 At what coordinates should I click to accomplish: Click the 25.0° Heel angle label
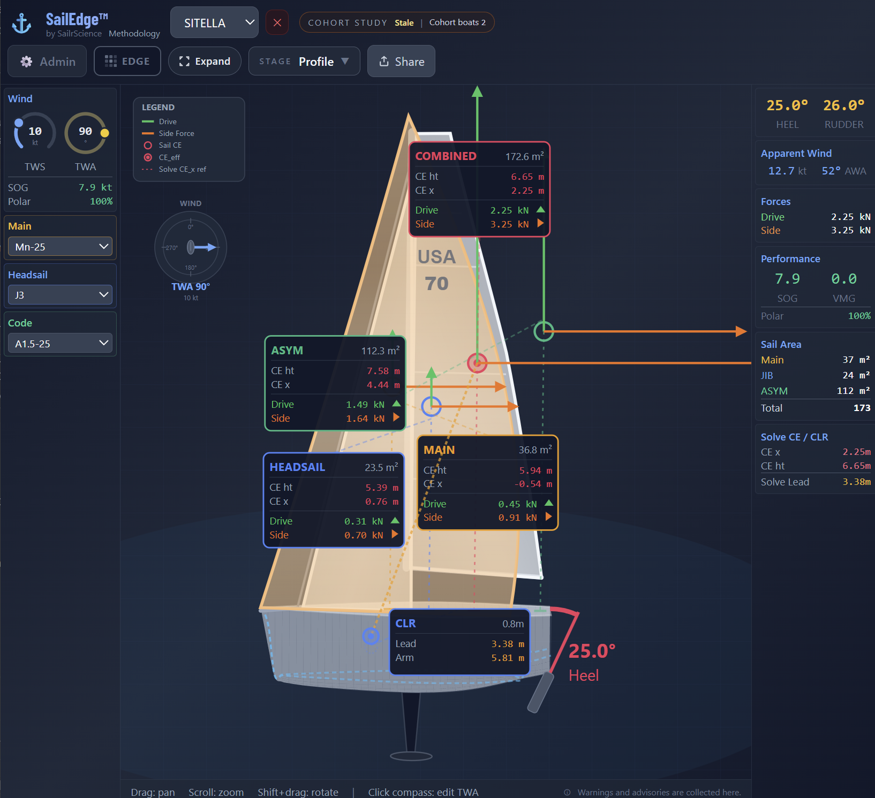pyautogui.click(x=592, y=651)
